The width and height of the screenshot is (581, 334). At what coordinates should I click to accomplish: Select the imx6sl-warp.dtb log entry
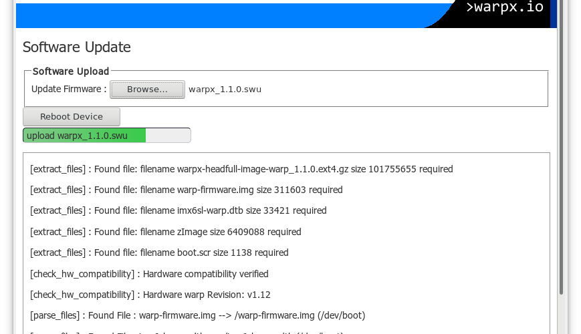point(178,211)
